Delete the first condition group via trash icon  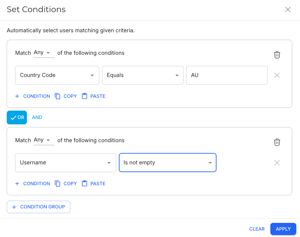coord(277,55)
